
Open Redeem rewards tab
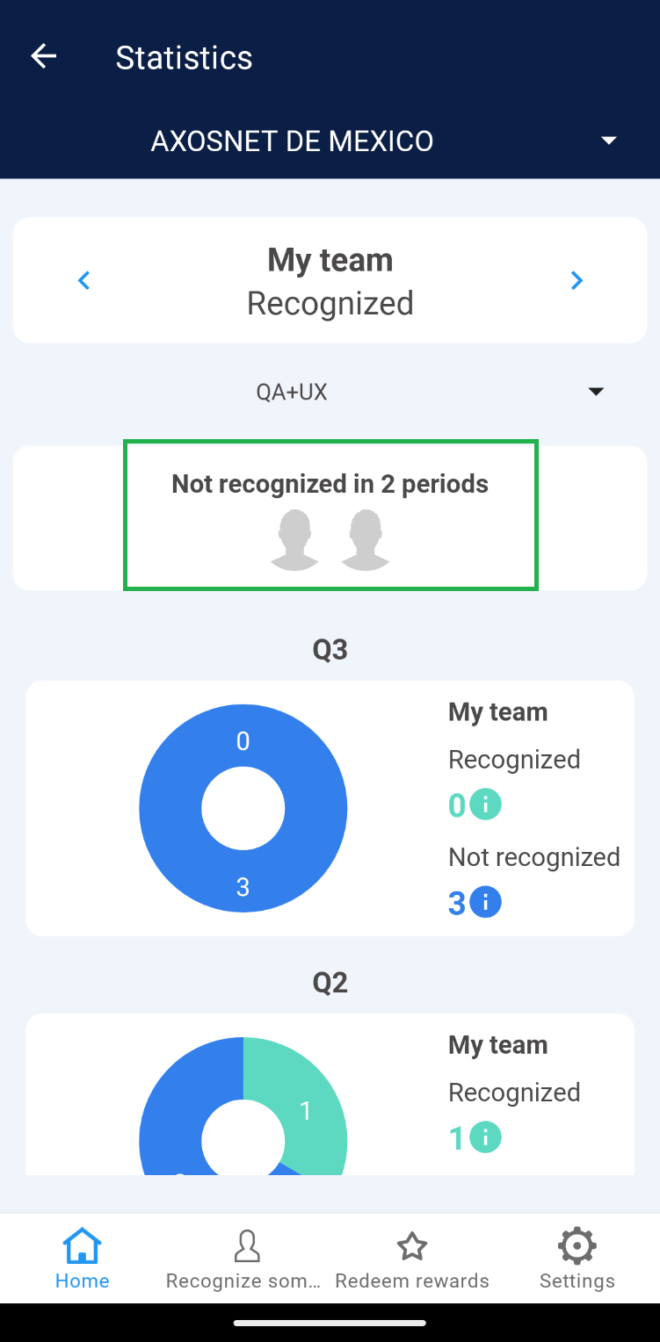(x=412, y=1258)
